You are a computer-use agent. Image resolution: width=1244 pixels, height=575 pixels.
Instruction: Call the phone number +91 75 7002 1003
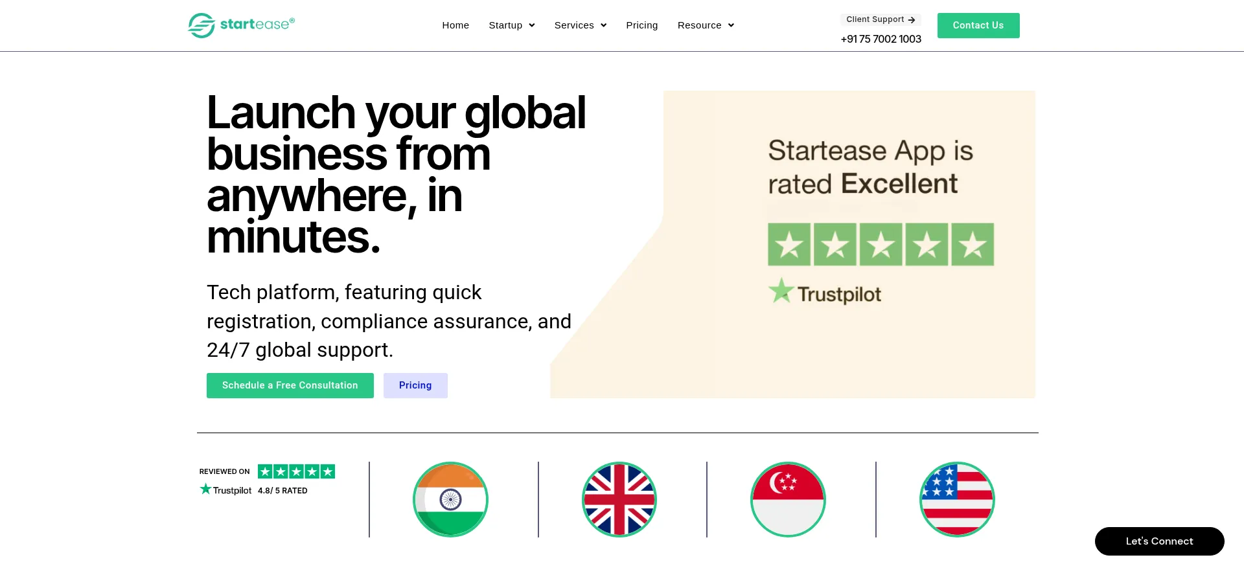pos(881,39)
